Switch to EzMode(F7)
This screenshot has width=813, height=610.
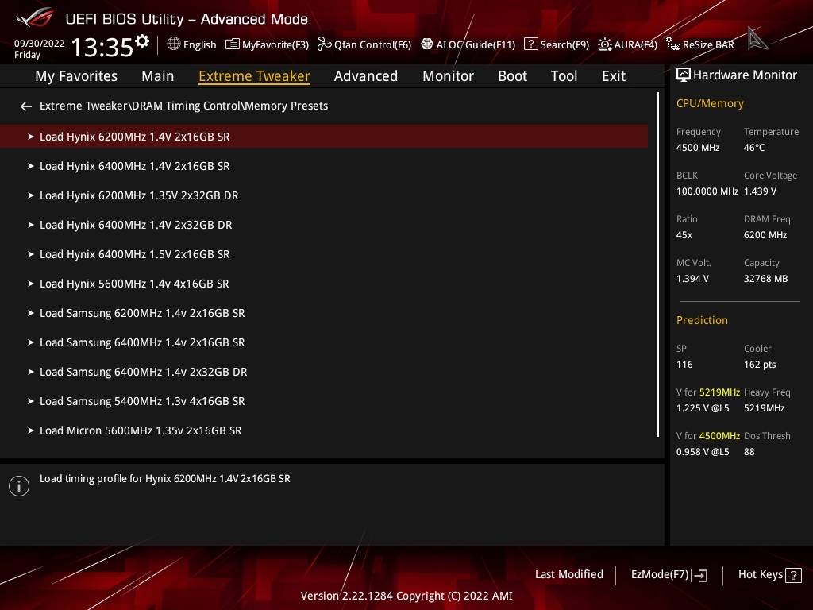click(669, 575)
